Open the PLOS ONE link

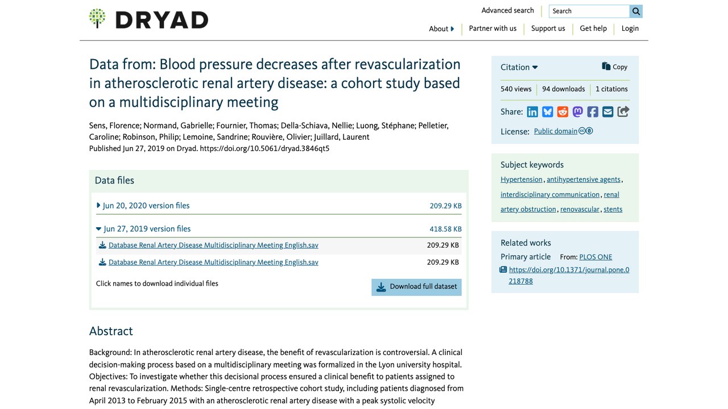(x=595, y=257)
